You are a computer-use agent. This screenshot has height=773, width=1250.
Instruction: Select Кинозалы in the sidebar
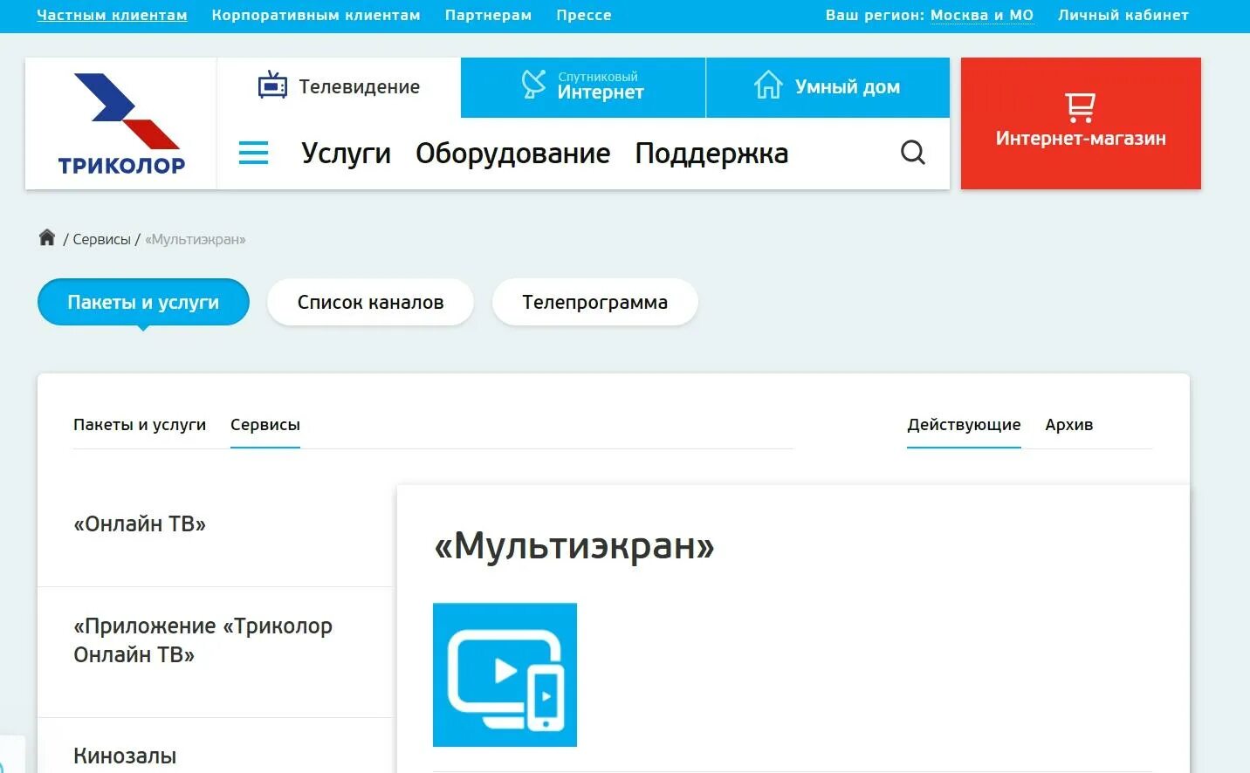(x=125, y=756)
